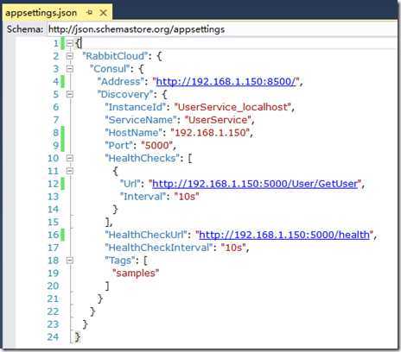Image resolution: width=401 pixels, height=352 pixels.
Task: Click the "UserService" value on line 7
Action: [x=218, y=120]
